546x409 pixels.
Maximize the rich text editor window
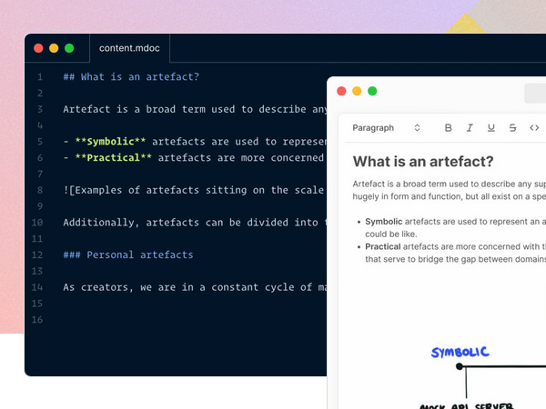[372, 91]
